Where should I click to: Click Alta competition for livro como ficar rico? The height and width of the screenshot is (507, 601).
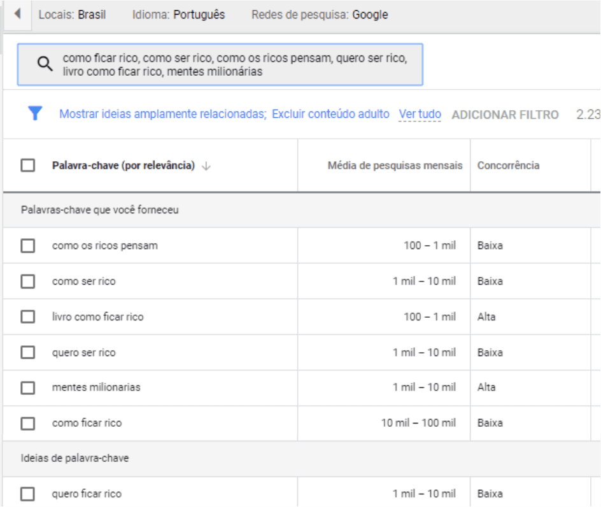486,317
